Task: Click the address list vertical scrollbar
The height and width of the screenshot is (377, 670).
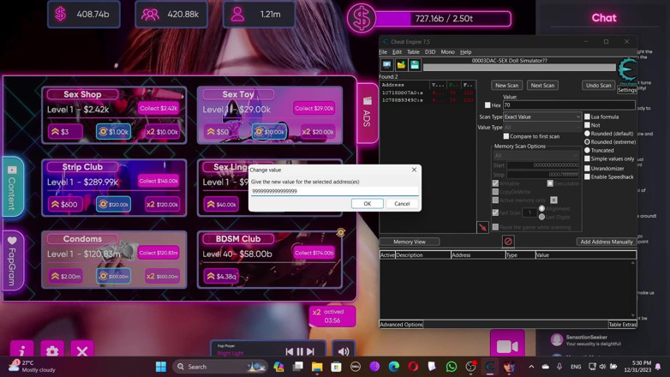Action: pos(633,289)
